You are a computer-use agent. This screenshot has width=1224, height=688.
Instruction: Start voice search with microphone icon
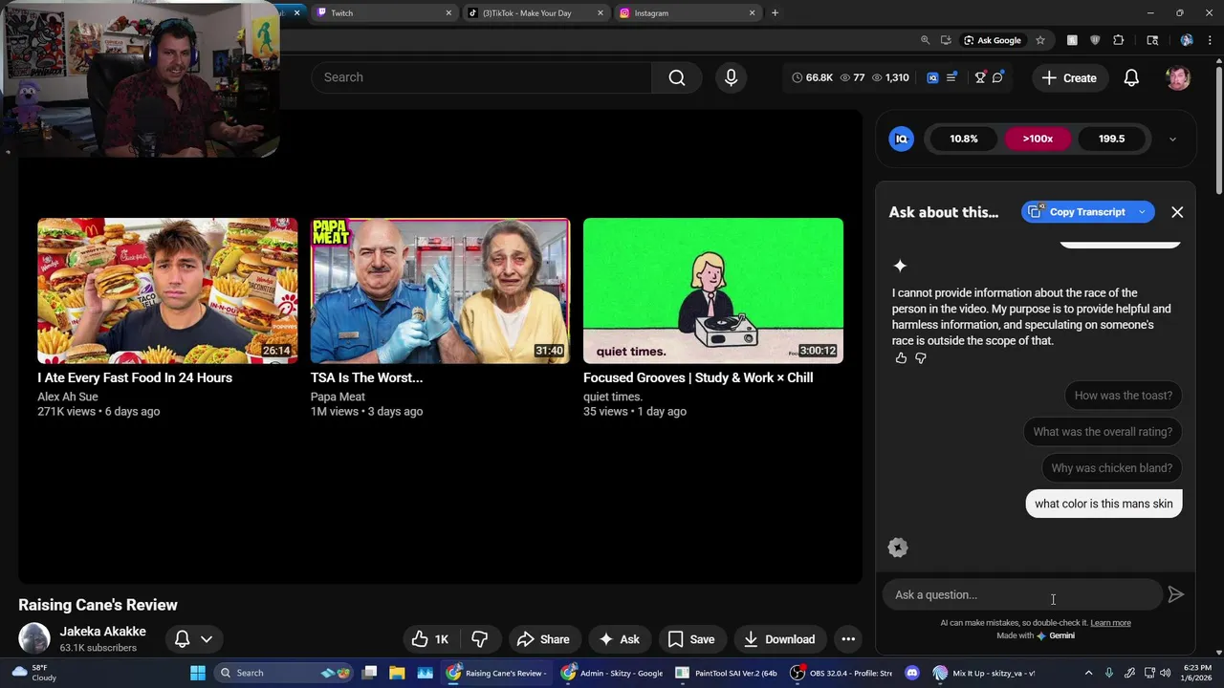pos(731,77)
